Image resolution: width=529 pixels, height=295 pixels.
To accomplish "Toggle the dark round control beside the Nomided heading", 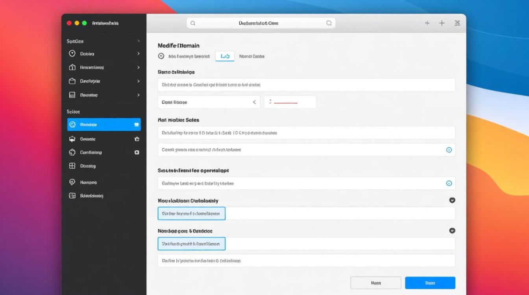I will pyautogui.click(x=452, y=231).
